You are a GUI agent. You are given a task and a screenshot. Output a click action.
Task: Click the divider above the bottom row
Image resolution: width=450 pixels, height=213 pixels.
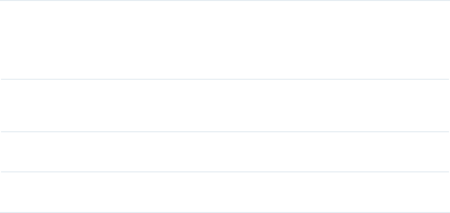[x=225, y=172]
